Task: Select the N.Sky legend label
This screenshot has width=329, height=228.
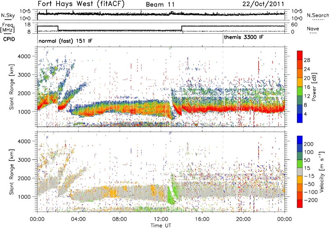Action: (8, 15)
